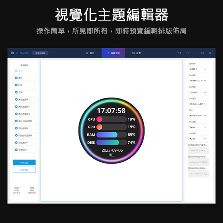Image resolution: width=223 pixels, height=223 pixels.
Task: Click the 旋转画布 rotate canvas icon
Action: click(17, 189)
